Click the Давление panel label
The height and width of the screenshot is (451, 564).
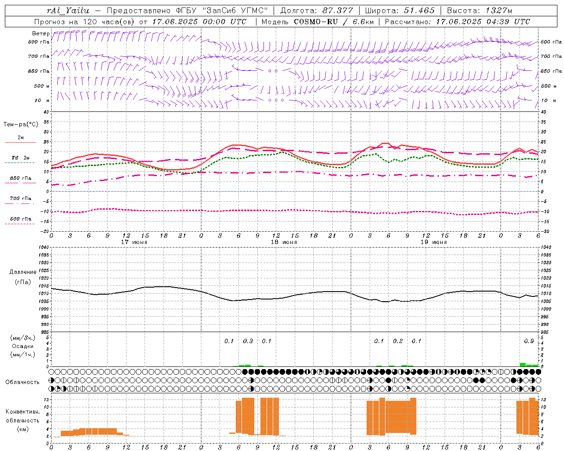tap(23, 272)
